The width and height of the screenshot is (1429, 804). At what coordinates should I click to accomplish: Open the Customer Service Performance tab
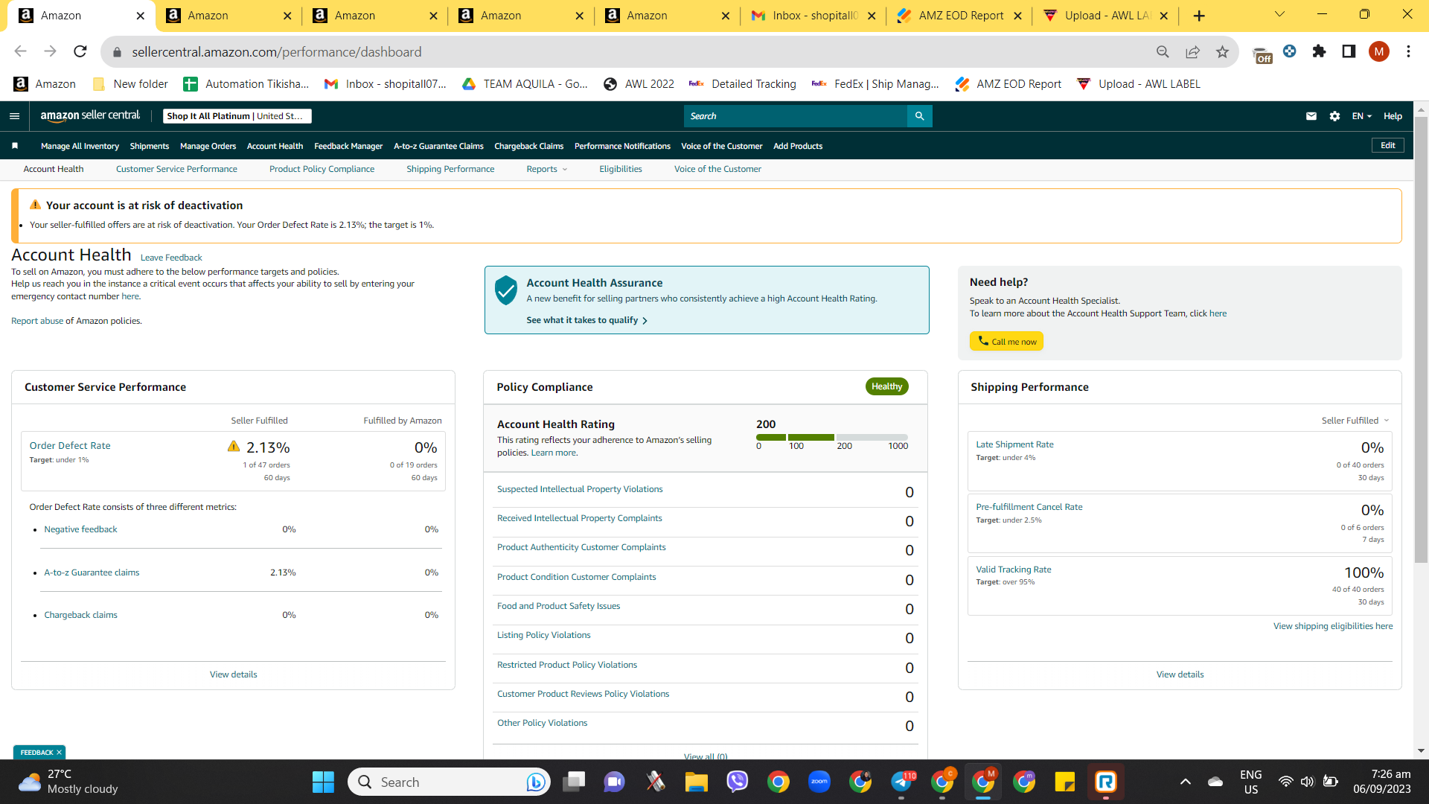[176, 169]
